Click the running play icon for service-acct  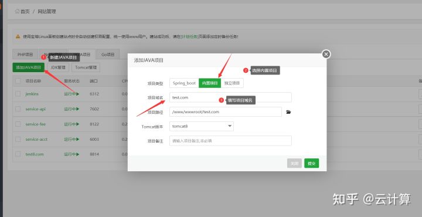[x=77, y=139]
